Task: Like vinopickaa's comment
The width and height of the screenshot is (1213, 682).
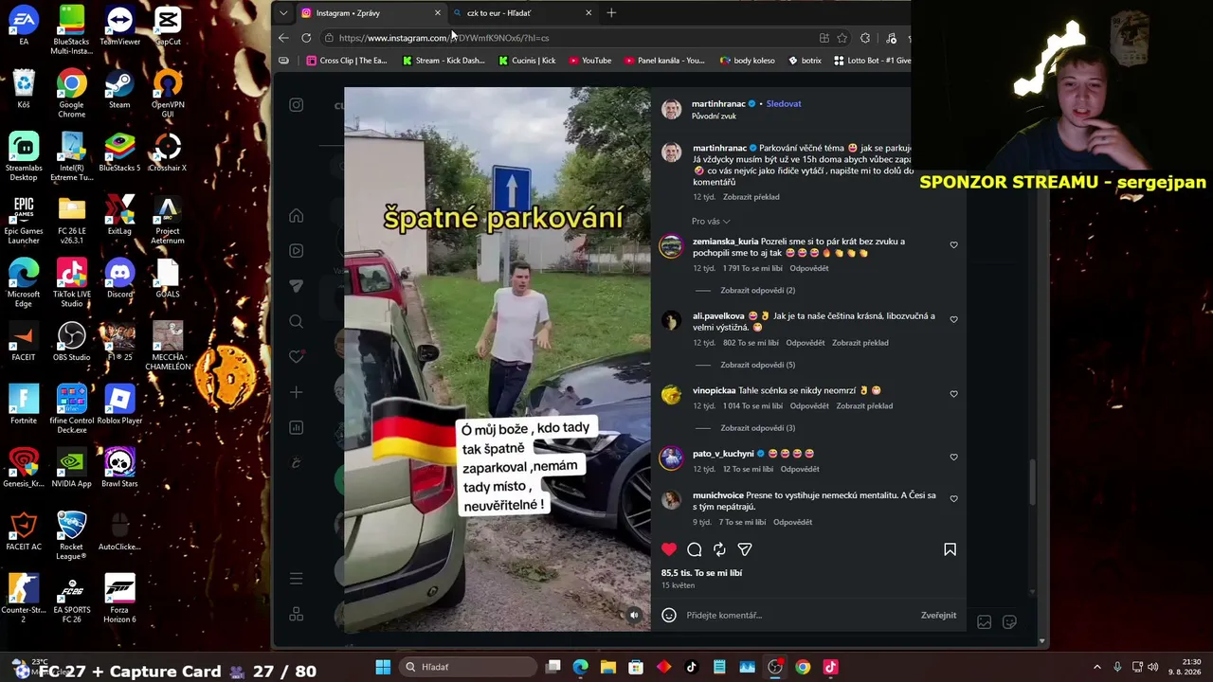Action: point(953,394)
